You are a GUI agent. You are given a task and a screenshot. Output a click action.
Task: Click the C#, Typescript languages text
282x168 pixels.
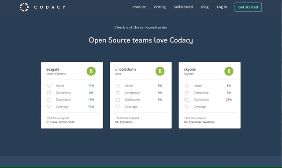pyautogui.click(x=124, y=122)
